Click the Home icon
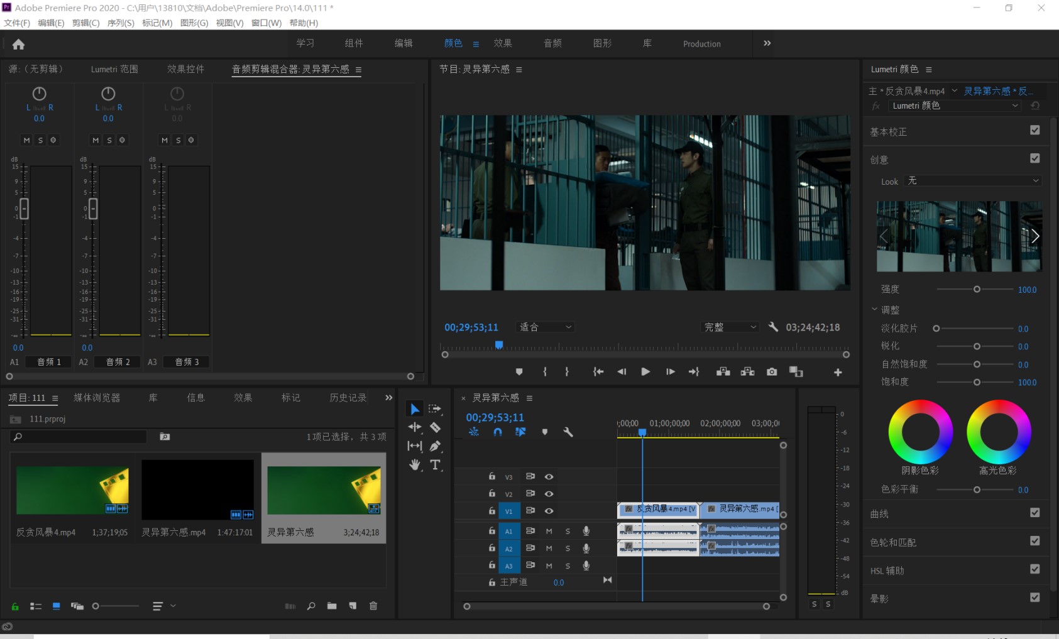 19,45
